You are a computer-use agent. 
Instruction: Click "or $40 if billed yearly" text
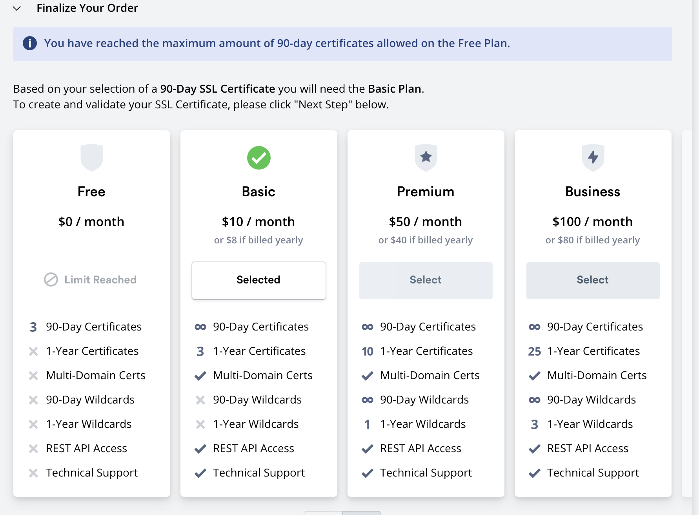426,240
